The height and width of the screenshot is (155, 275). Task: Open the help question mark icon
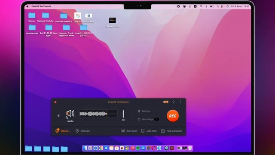tap(174, 102)
